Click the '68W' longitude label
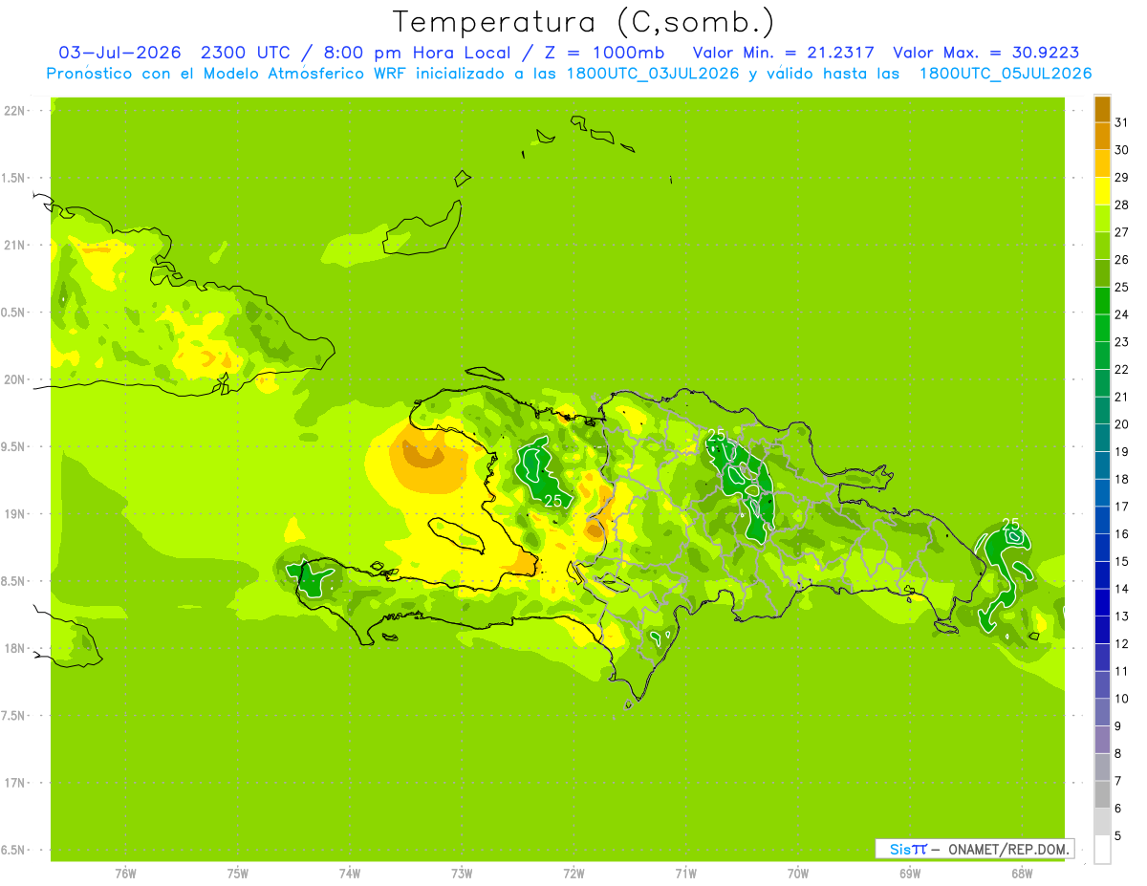The image size is (1147, 886). 1022,874
